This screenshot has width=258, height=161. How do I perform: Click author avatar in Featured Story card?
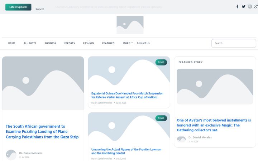(x=181, y=139)
